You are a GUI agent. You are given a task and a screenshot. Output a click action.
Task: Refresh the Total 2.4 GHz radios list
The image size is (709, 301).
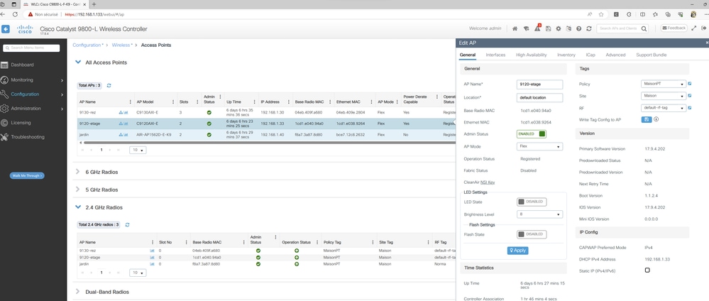tap(128, 224)
